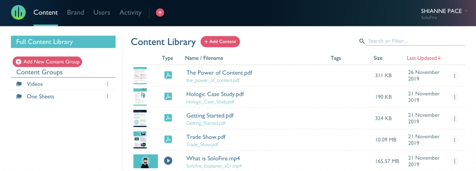476x171 pixels.
Task: Switch to the Activity tab
Action: tap(130, 13)
